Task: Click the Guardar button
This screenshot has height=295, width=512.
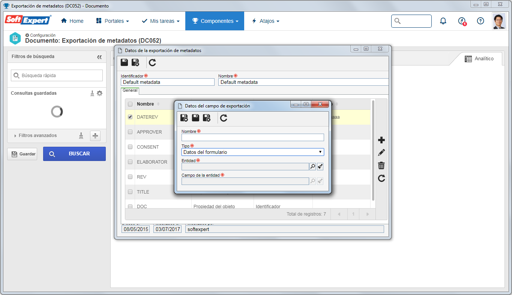Action: (x=22, y=154)
